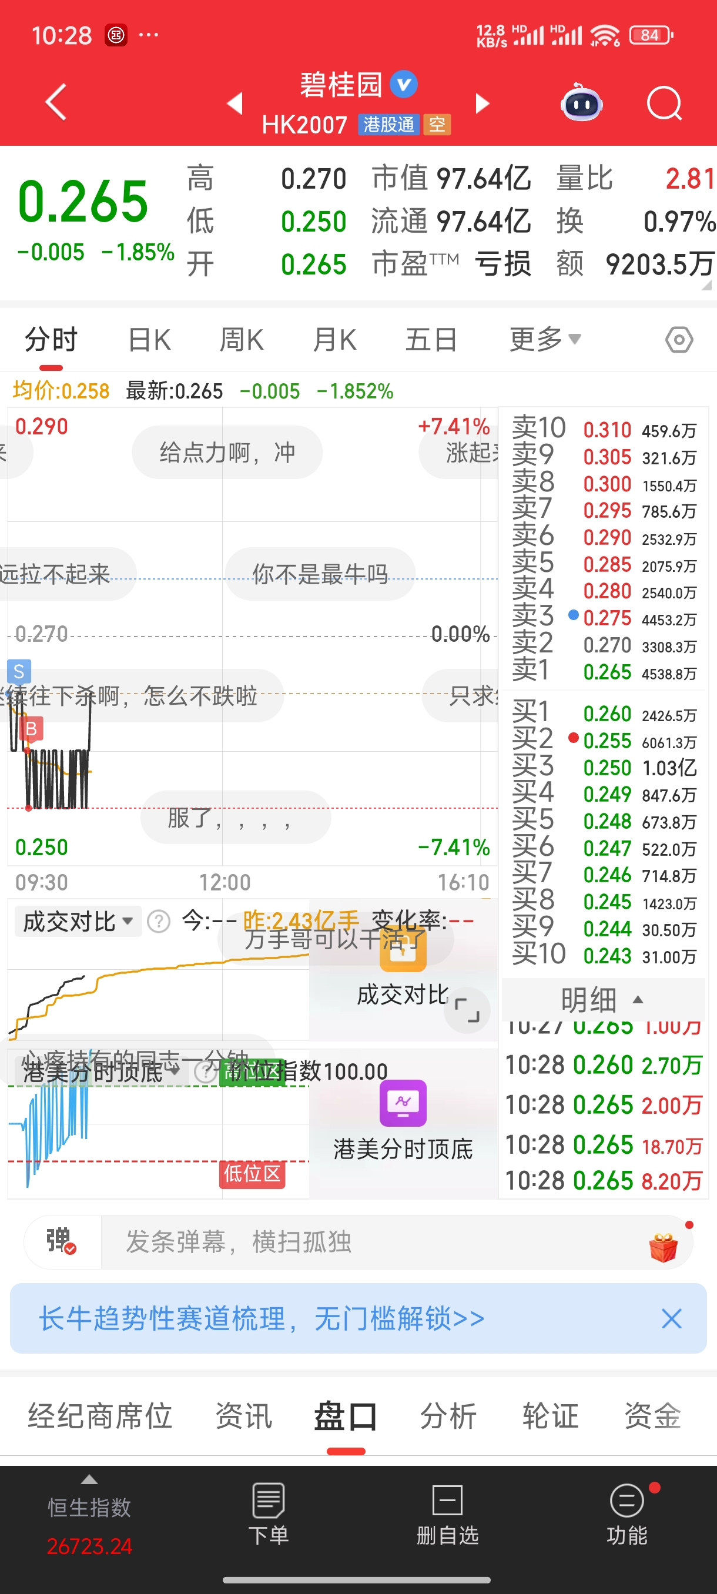The image size is (717, 1594).
Task: Open the 长牛趋势性赛道梳理 promo link
Action: (x=262, y=1318)
